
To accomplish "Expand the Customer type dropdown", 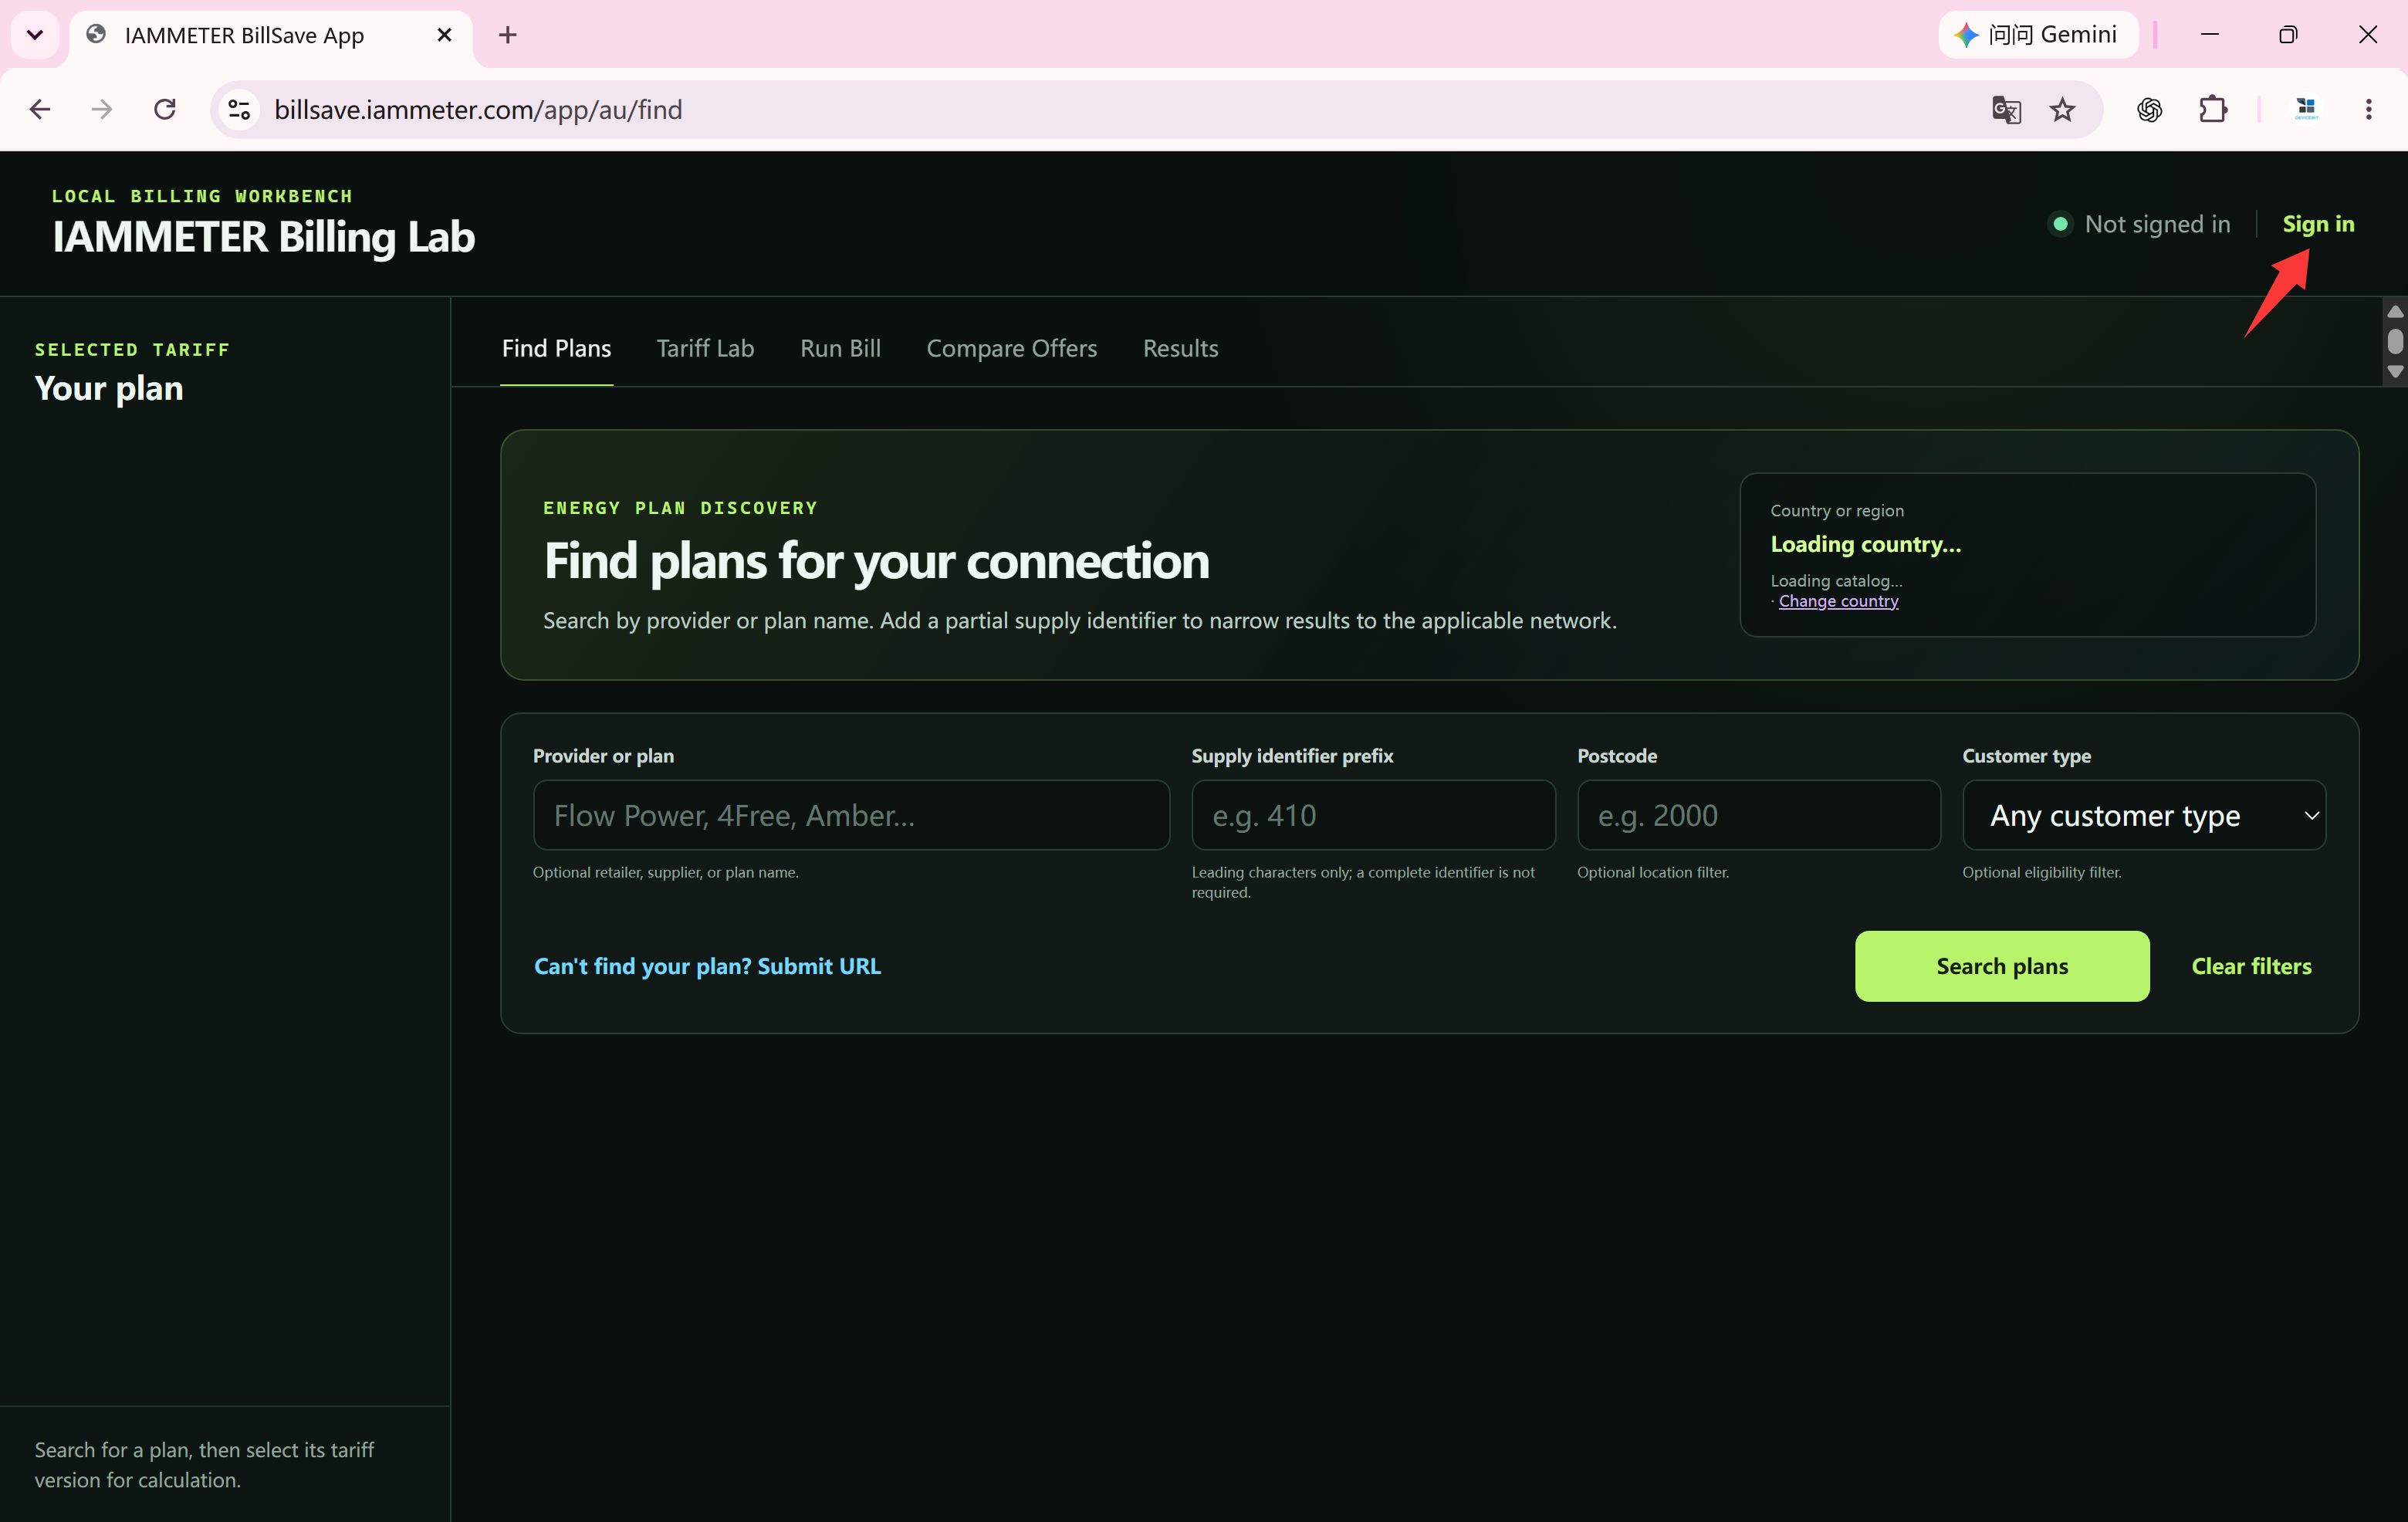I will [x=2144, y=815].
